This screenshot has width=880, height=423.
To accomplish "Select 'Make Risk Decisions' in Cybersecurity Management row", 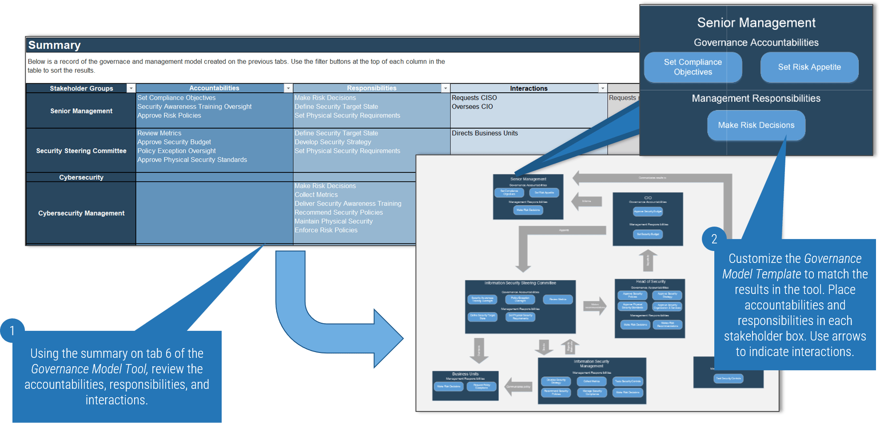I will point(325,186).
